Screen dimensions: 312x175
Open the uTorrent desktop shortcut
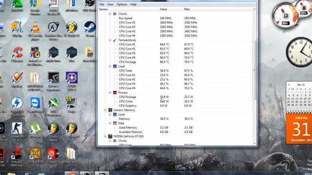click(x=35, y=130)
